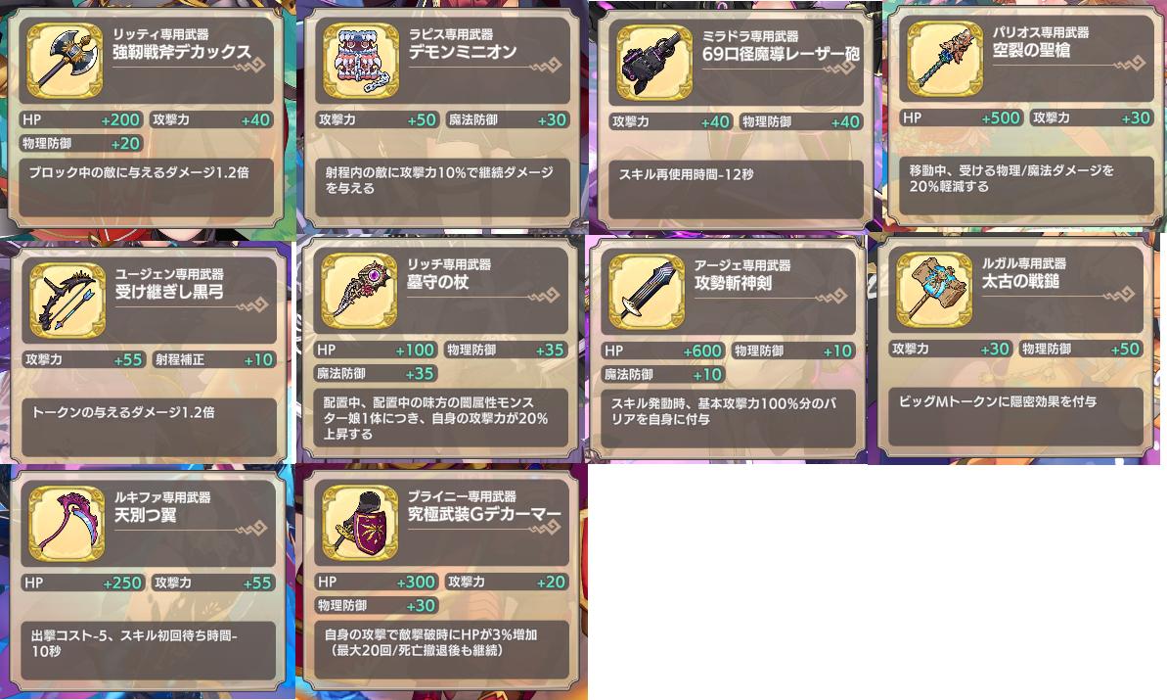Click the 受け継ぎし黒弓 bow icon
This screenshot has width=1167, height=700.
tap(67, 301)
